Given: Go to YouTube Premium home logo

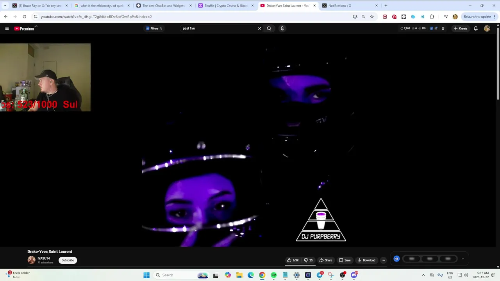Looking at the screenshot, I should point(24,28).
